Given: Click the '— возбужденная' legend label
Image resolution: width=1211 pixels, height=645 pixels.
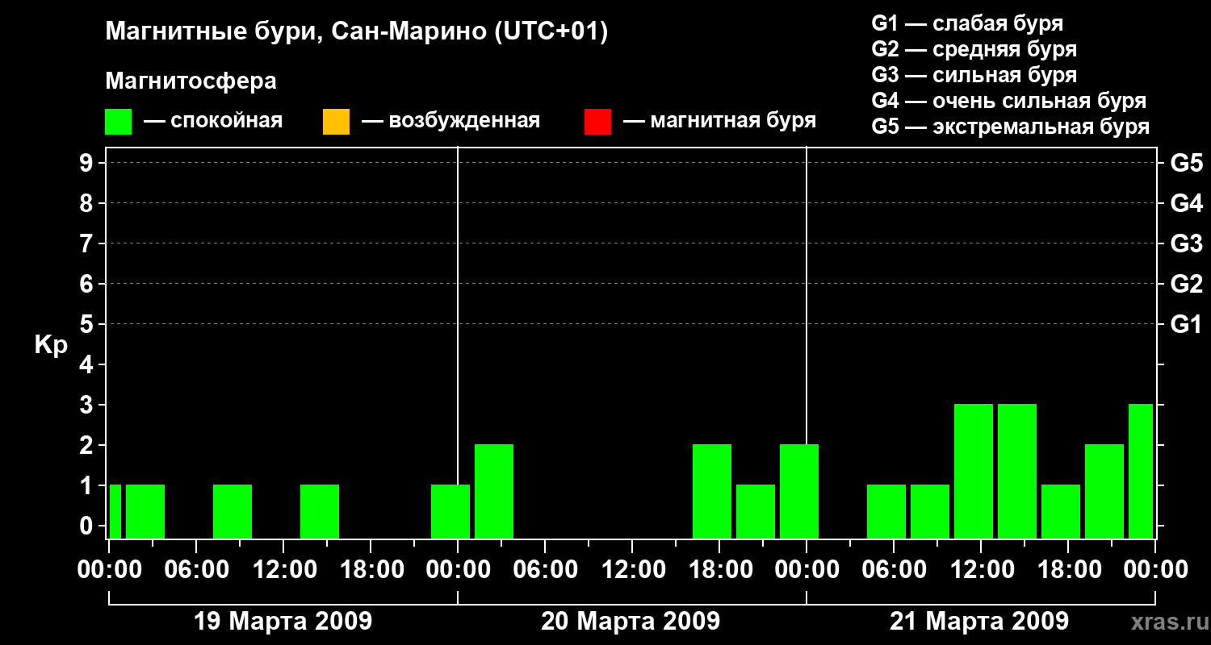Looking at the screenshot, I should click(x=450, y=121).
